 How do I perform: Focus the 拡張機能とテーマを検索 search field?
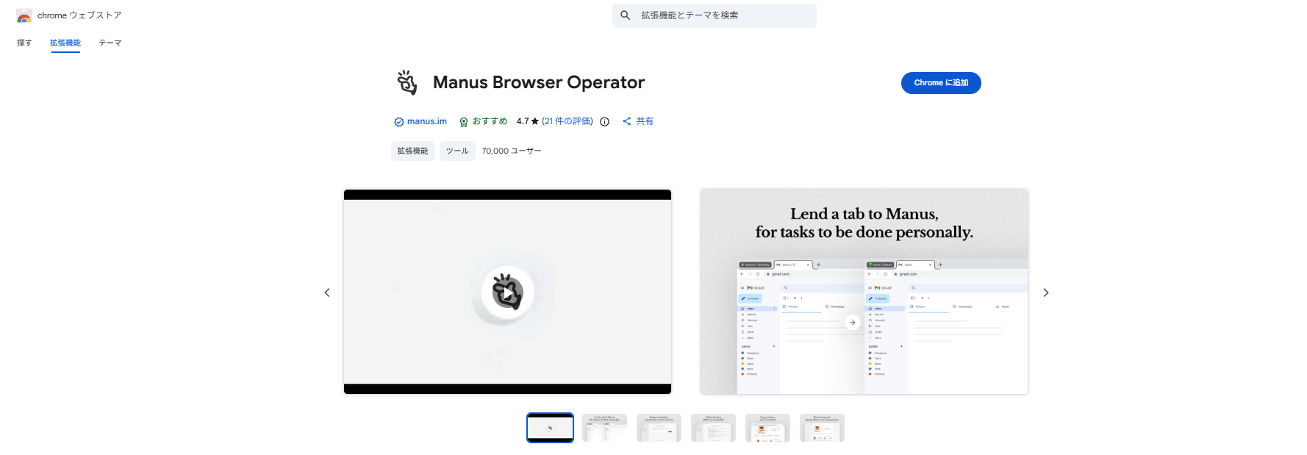pos(724,15)
